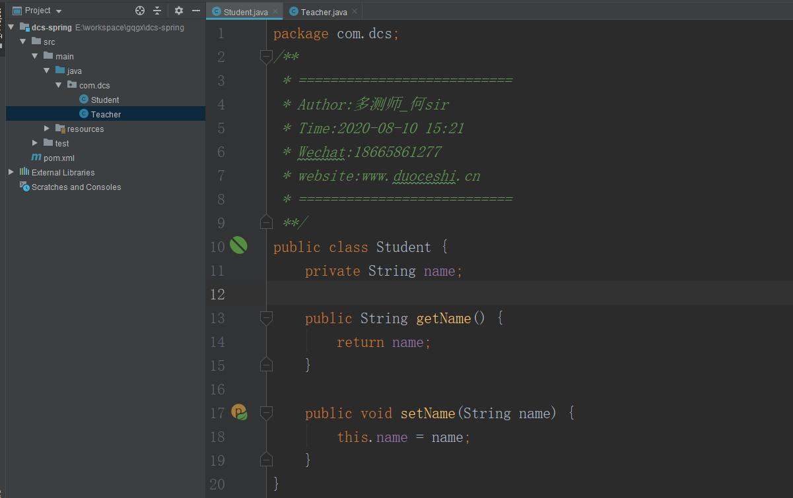Click Collapse All icon in Project toolbar
The image size is (793, 498).
[x=157, y=11]
